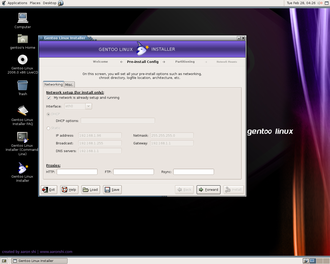Screen dimensions: 330x264
Task: Select the DHCP radio button
Action: point(48,114)
